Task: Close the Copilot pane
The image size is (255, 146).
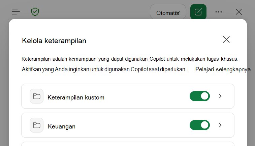Action: [x=239, y=12]
